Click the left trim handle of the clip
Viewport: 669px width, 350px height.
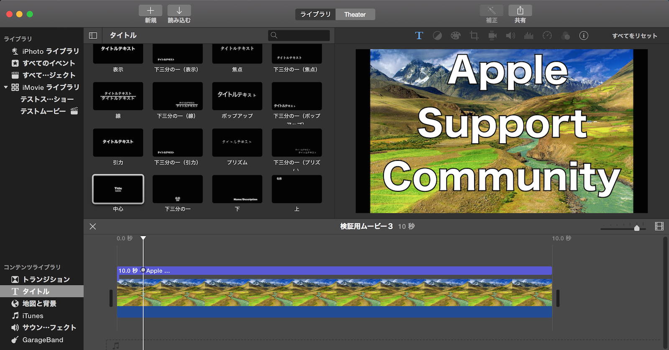[111, 298]
